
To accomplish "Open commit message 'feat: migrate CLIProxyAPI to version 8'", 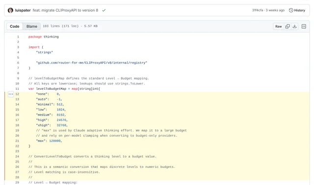I will pyautogui.click(x=65, y=10).
